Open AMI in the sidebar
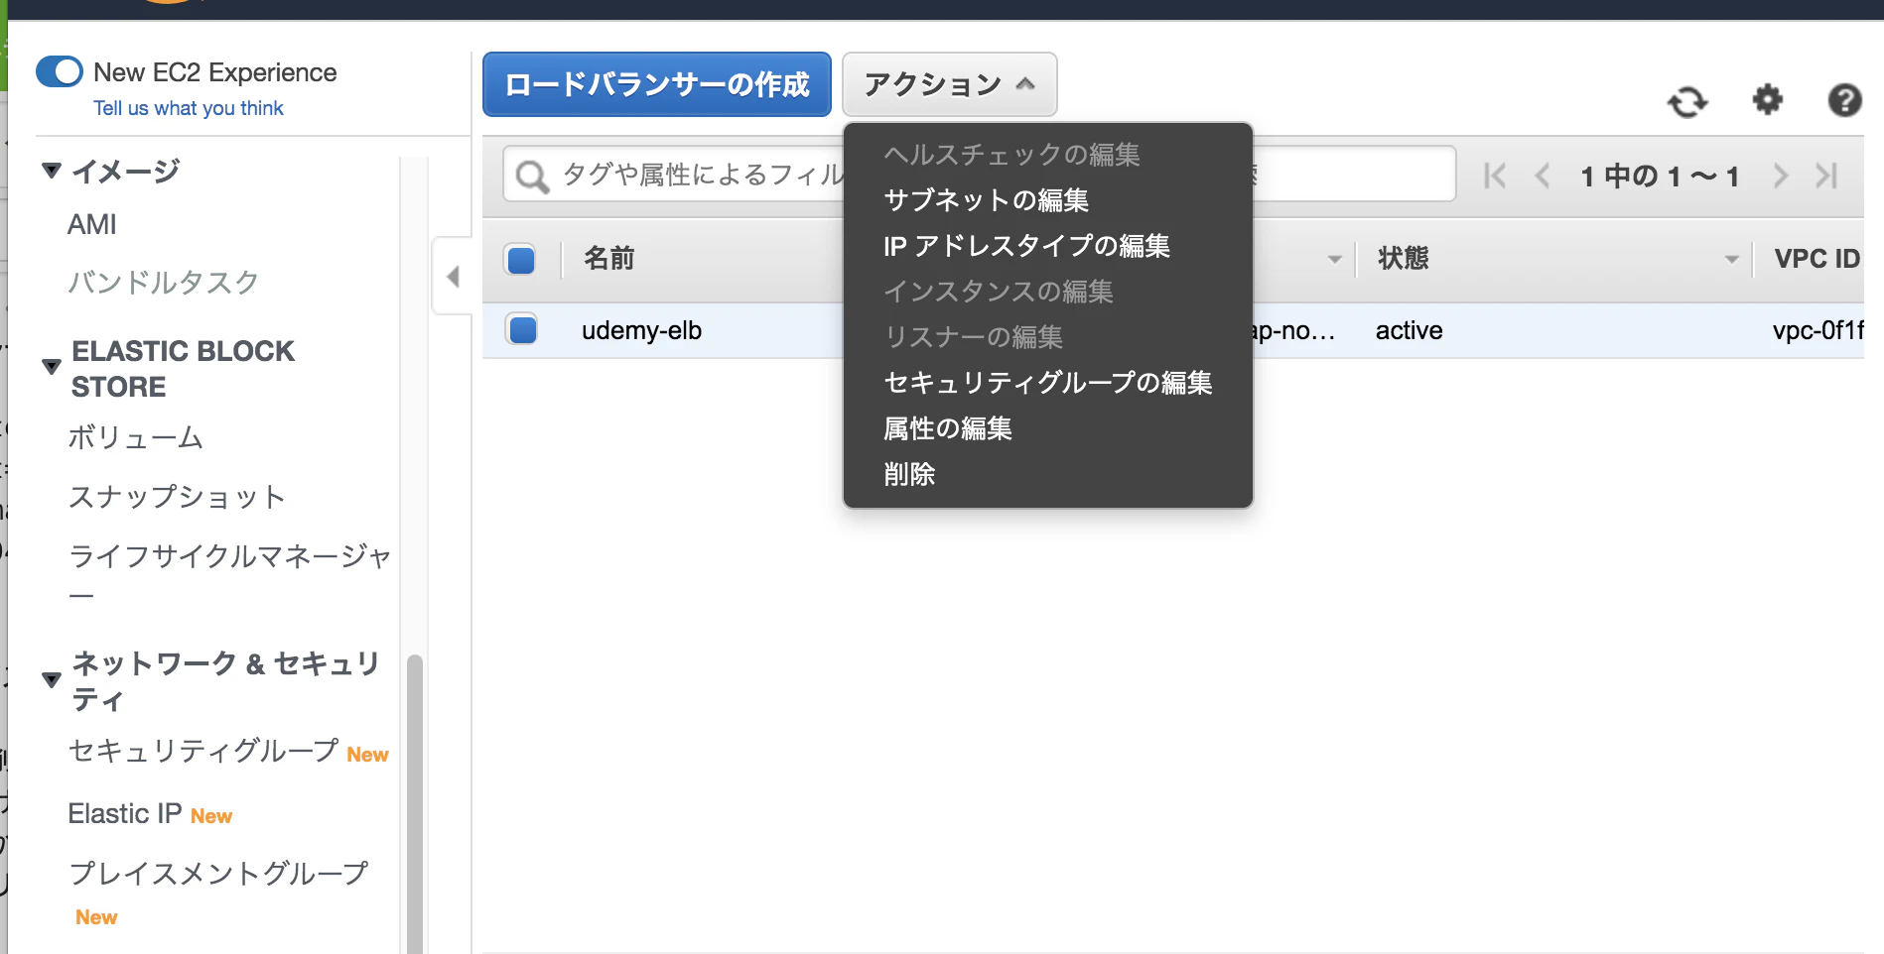Viewport: 1884px width, 954px height. (x=92, y=225)
